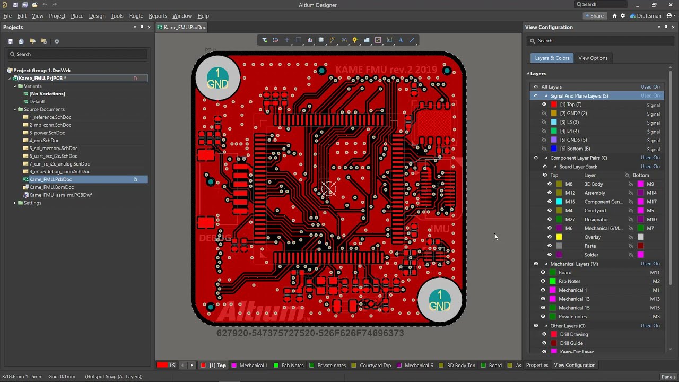Screen dimensions: 679x382
Task: Hide the Drill Drawing layer
Action: click(x=544, y=334)
